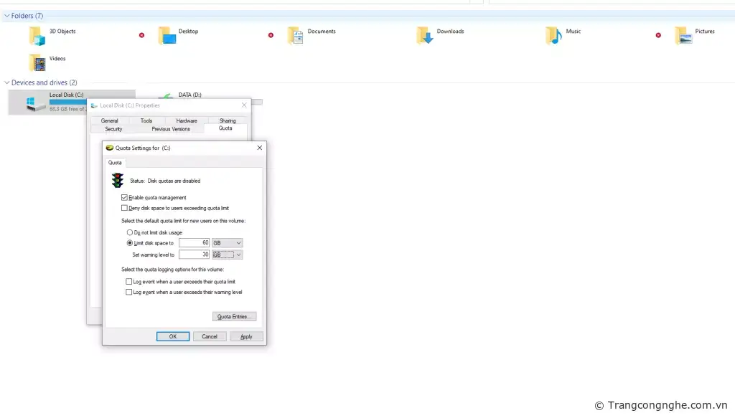The height and width of the screenshot is (418, 735).
Task: Open the Music folder icon
Action: [553, 36]
